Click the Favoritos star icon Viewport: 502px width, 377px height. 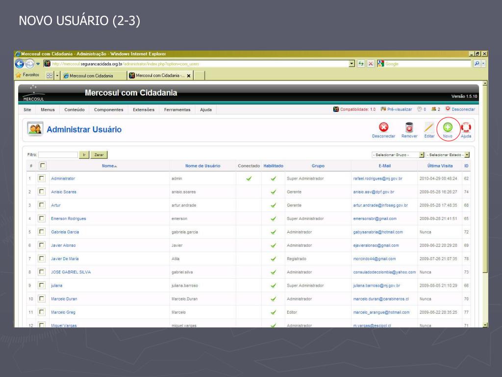pyautogui.click(x=18, y=75)
